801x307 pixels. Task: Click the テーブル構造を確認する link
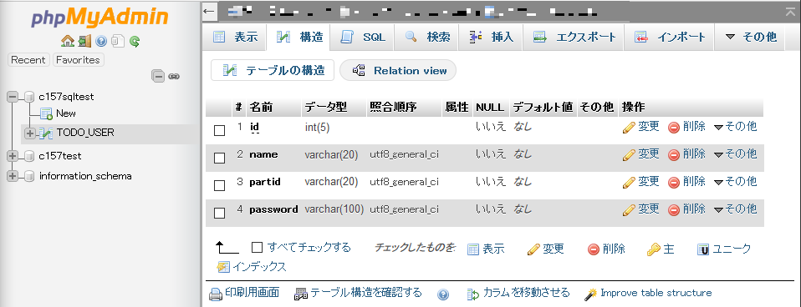pyautogui.click(x=366, y=293)
